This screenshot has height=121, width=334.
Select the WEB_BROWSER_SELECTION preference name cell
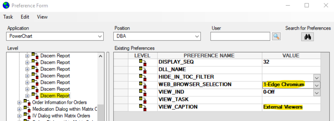coord(210,85)
